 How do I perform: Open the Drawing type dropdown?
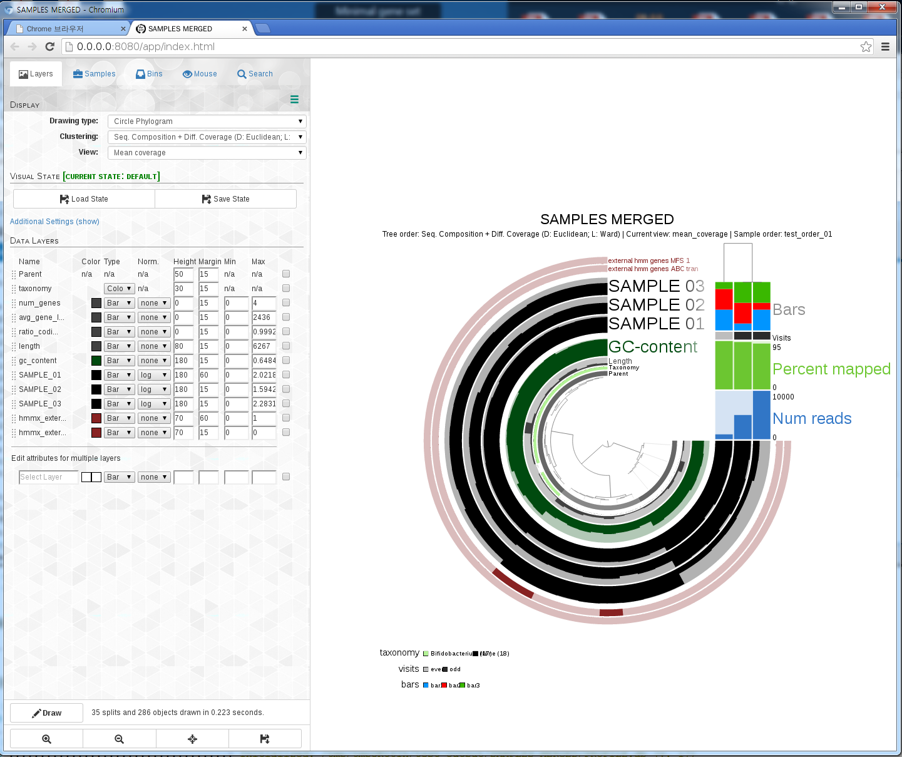pyautogui.click(x=207, y=121)
